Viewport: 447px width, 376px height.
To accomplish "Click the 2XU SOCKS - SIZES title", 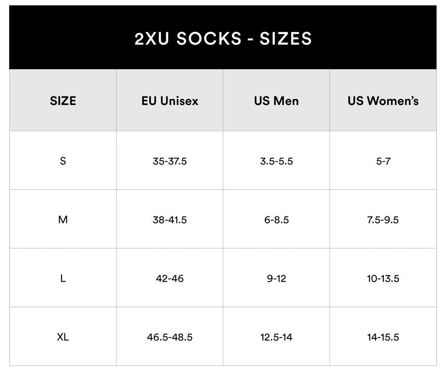I will pyautogui.click(x=223, y=38).
